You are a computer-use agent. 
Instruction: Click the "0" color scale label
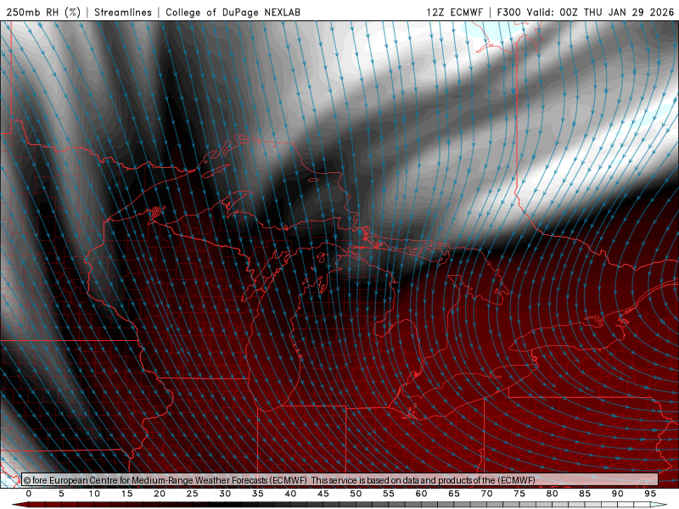pos(29,494)
